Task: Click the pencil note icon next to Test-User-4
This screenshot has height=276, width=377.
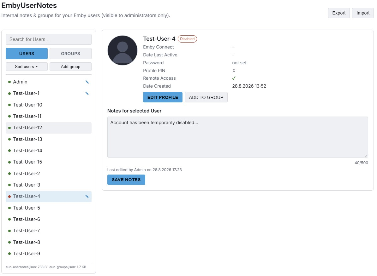Action: click(87, 197)
